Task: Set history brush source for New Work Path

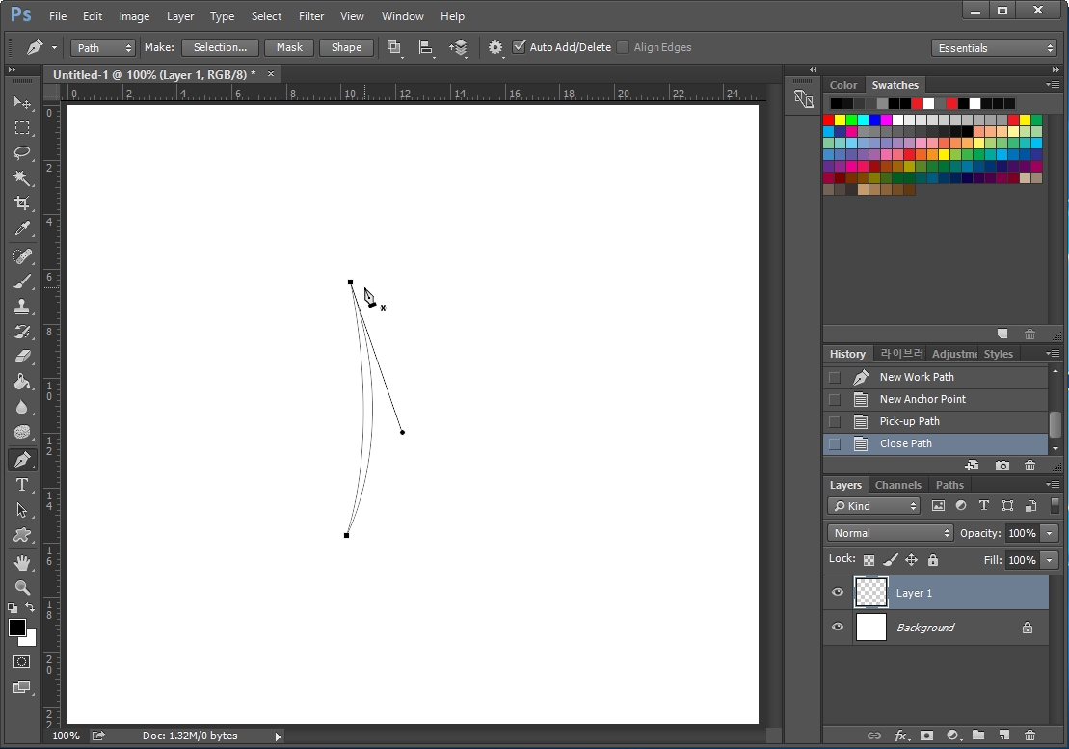Action: [x=835, y=378]
